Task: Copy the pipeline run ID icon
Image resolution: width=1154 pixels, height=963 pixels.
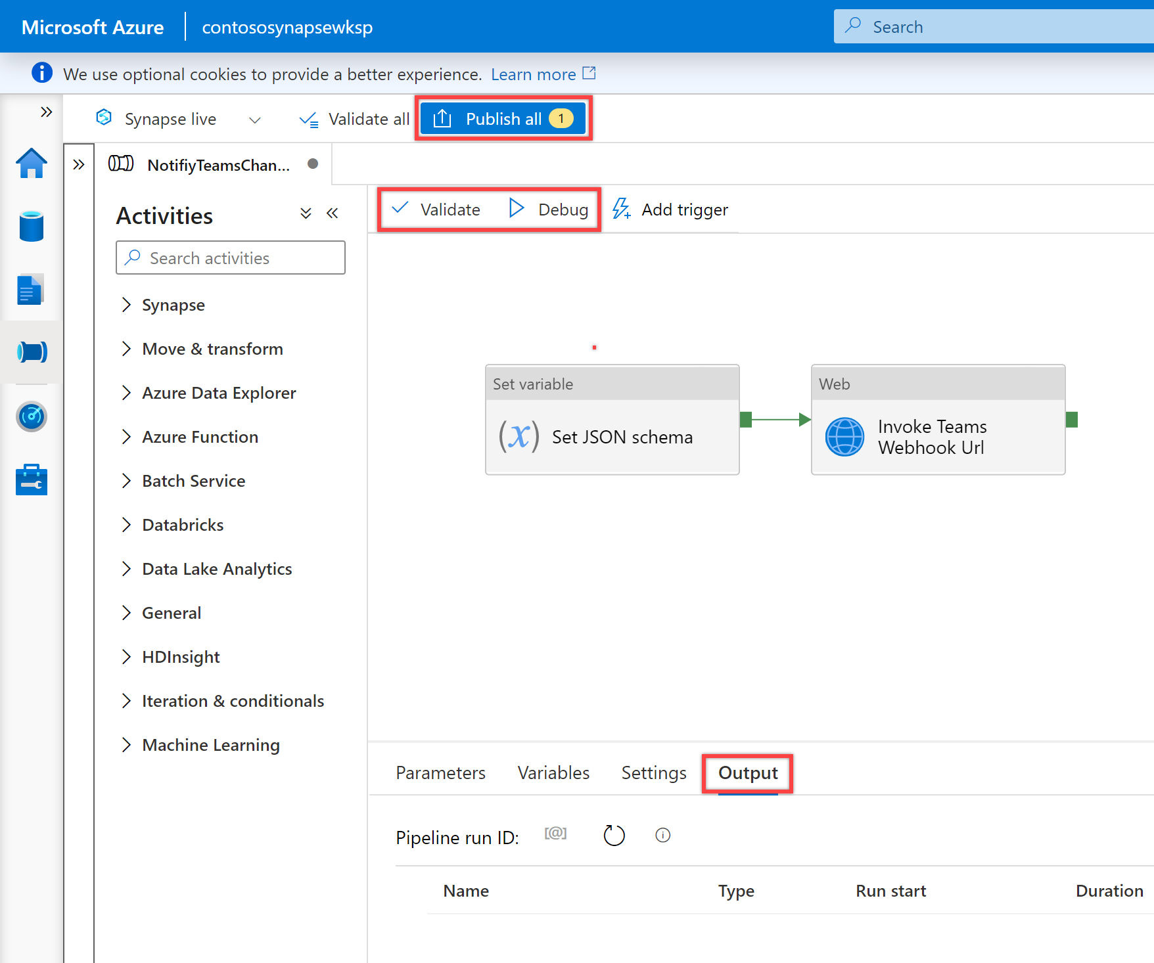Action: (x=555, y=834)
